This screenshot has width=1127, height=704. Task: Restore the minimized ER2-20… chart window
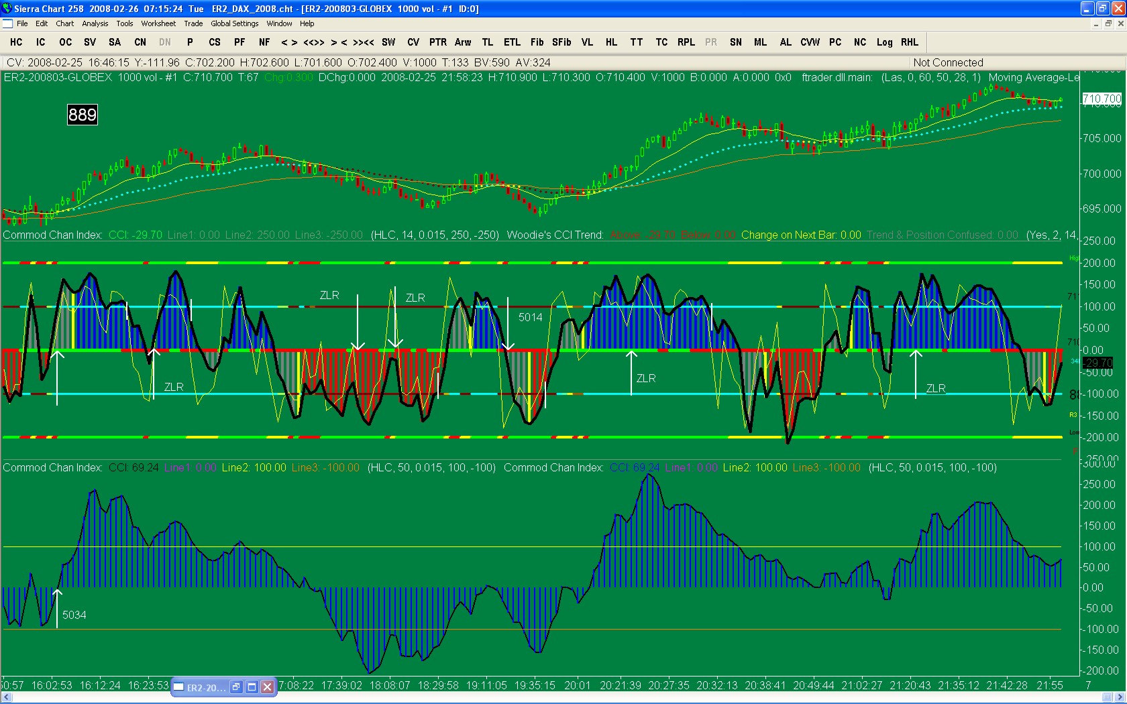(x=236, y=687)
